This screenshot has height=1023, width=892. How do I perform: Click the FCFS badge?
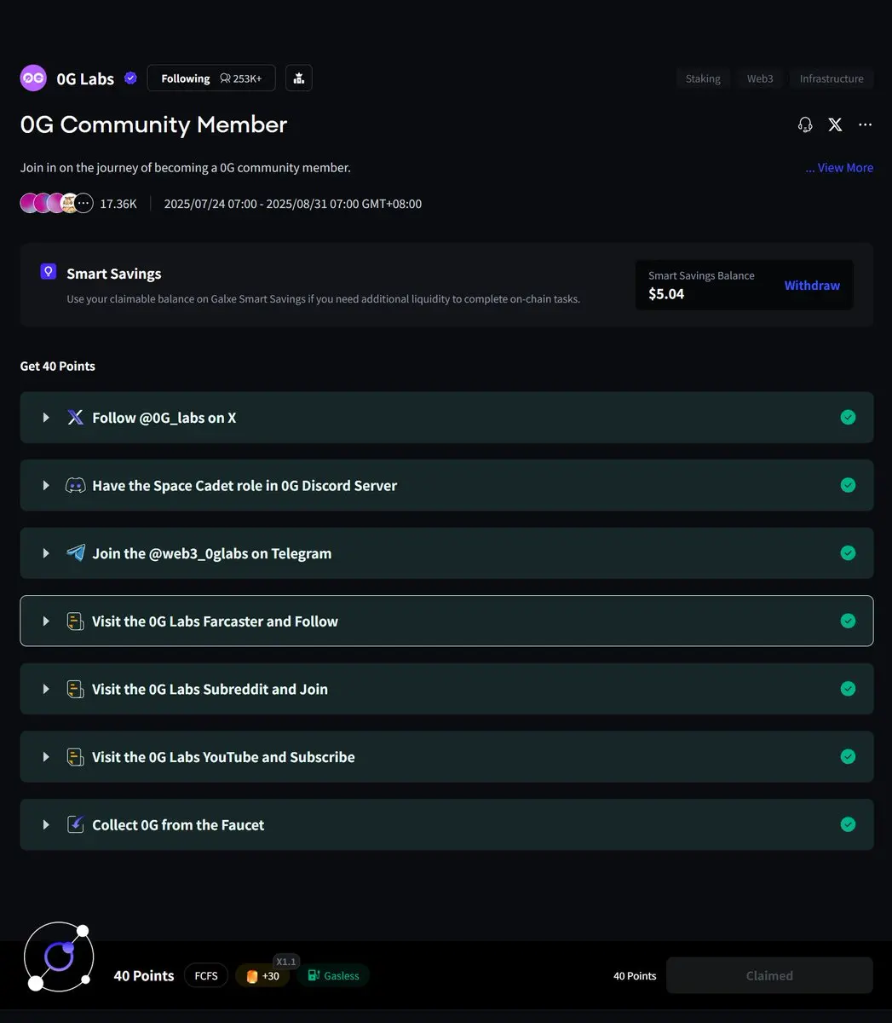click(206, 975)
